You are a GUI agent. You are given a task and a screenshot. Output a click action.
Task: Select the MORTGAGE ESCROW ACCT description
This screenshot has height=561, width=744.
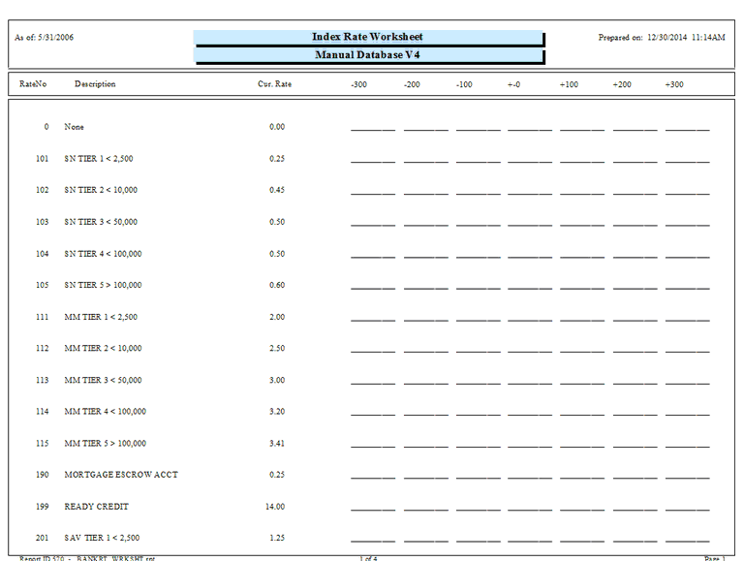coord(121,475)
